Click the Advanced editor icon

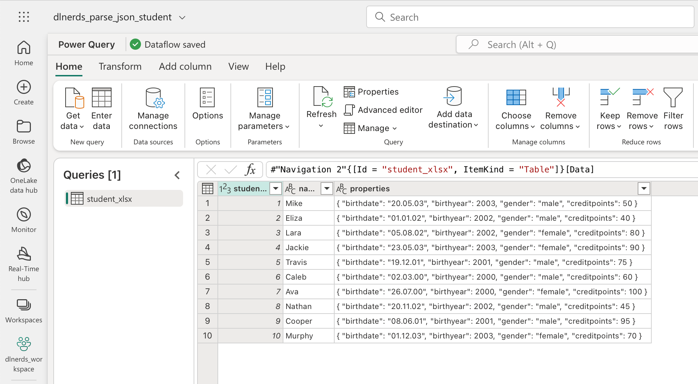[349, 110]
